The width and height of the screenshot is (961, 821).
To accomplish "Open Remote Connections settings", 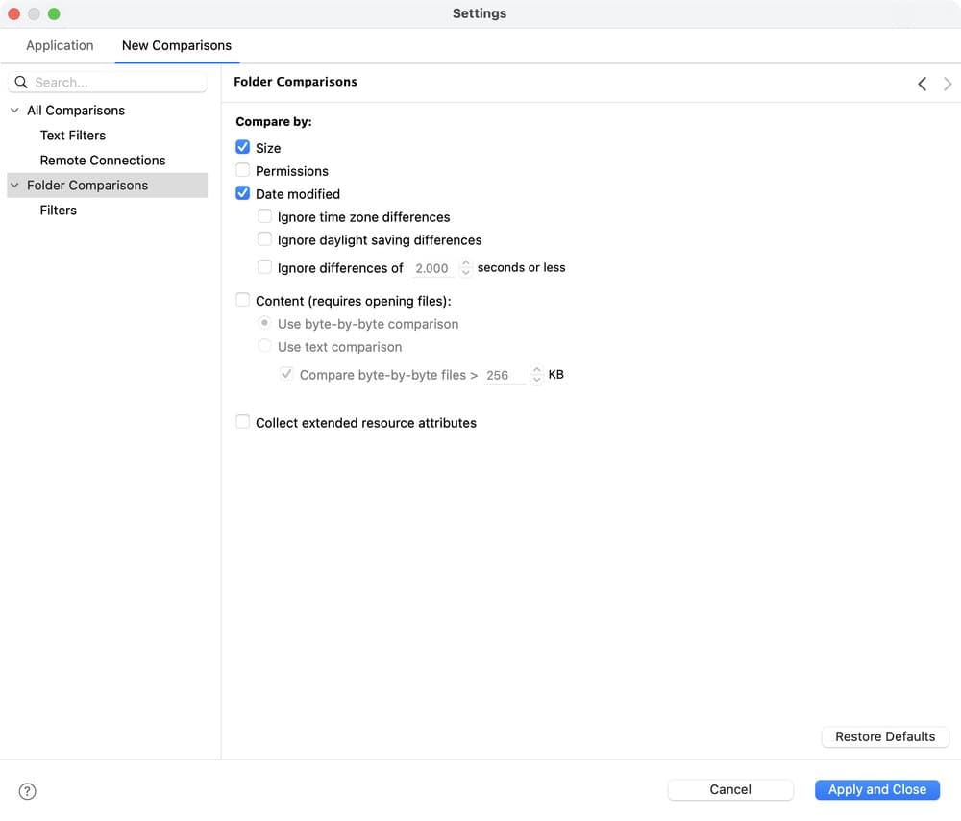I will 103,161.
